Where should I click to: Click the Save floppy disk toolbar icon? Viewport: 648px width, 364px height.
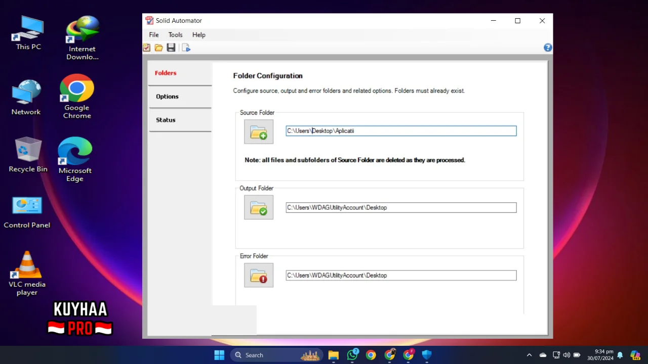(171, 48)
